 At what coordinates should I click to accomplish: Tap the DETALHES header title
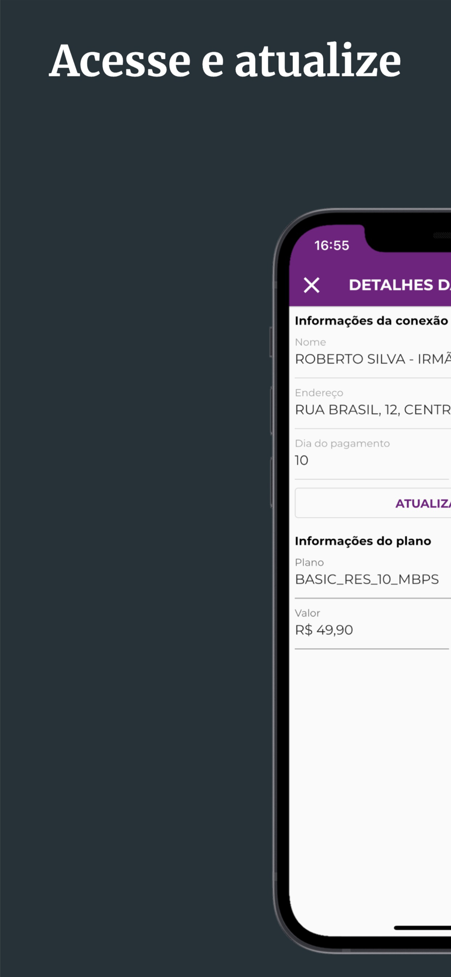point(399,285)
